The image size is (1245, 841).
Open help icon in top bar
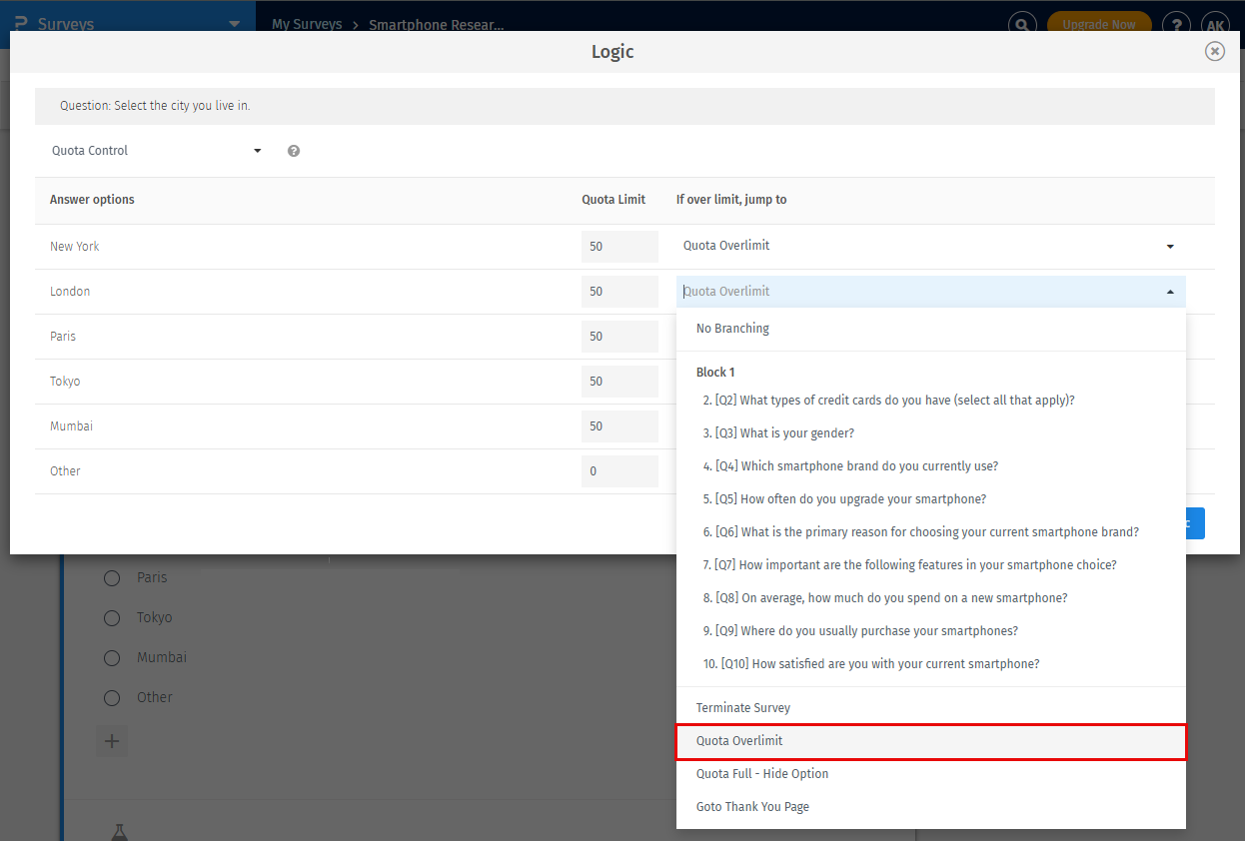[x=1176, y=25]
